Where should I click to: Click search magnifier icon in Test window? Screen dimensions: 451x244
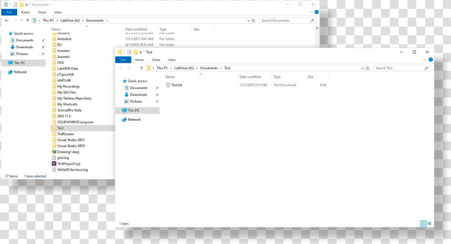coord(426,68)
